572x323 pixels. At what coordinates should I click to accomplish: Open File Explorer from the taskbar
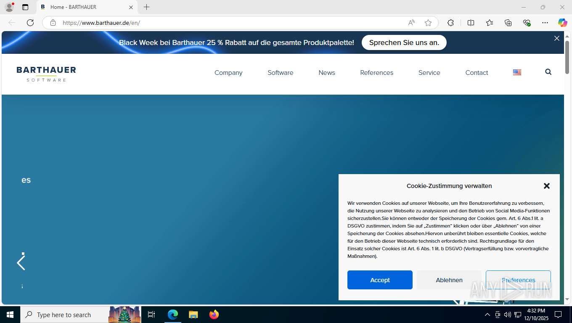[193, 315]
